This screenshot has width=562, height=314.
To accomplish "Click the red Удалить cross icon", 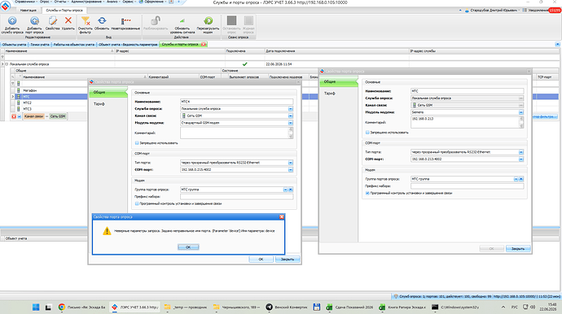I will tap(68, 21).
